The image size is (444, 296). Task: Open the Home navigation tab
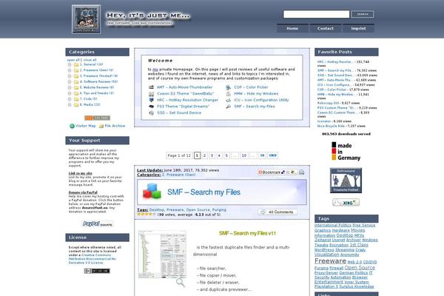292,28
